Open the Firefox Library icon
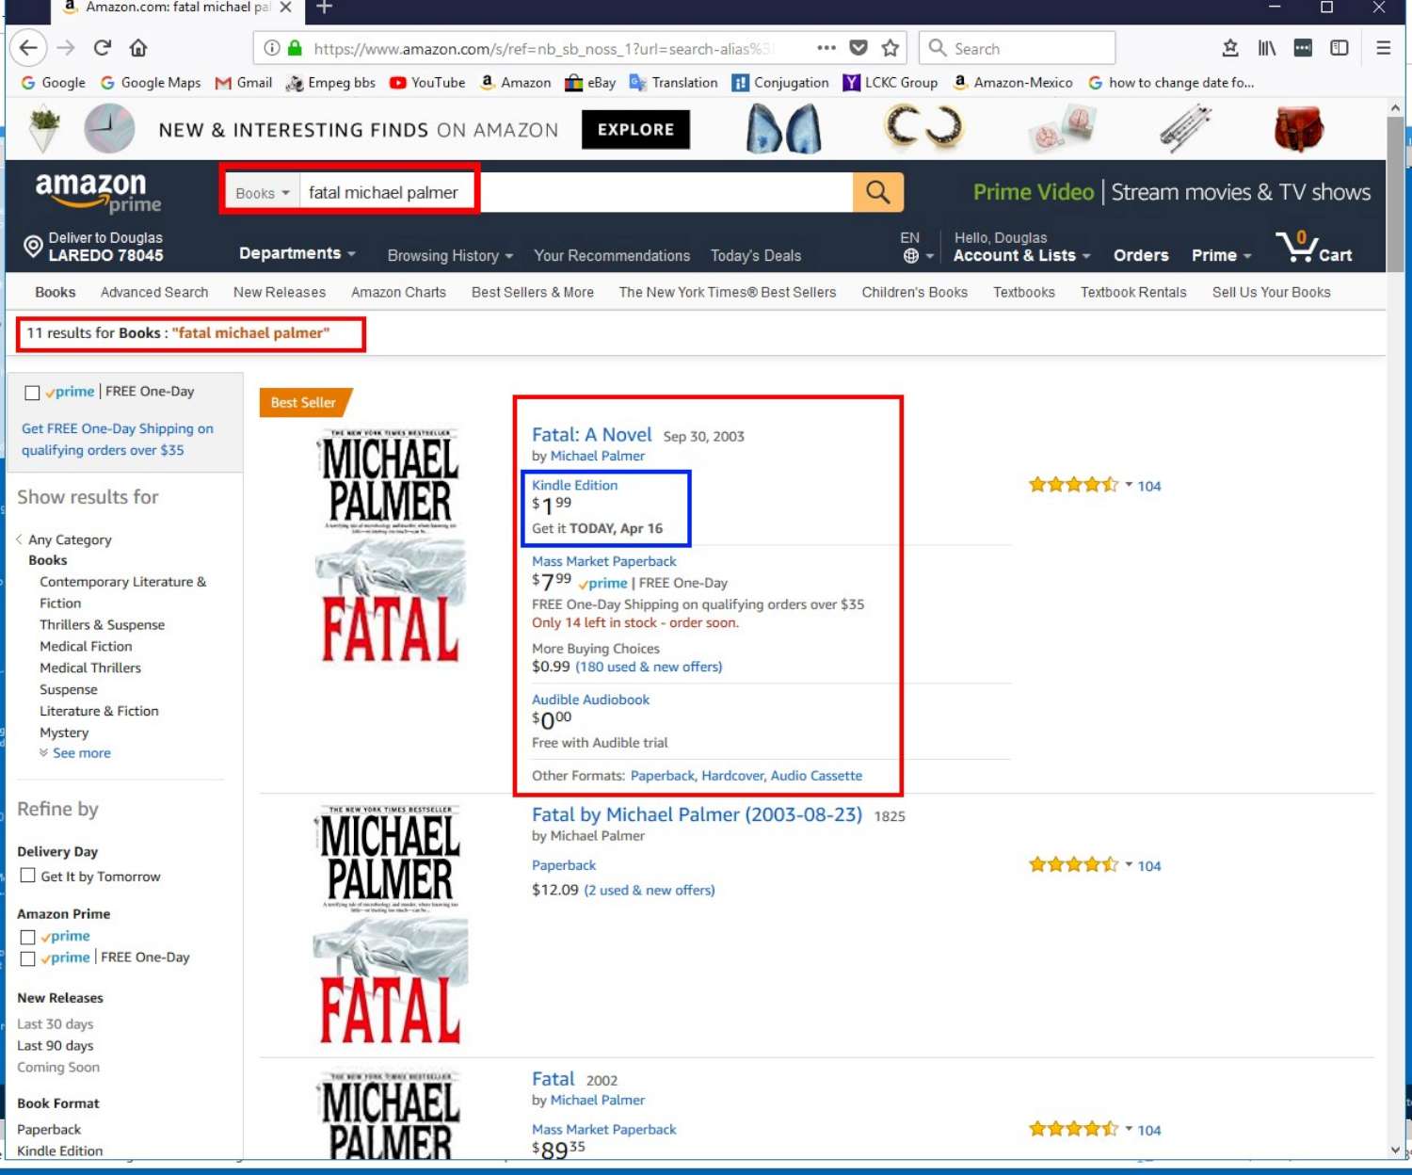Screen dimensions: 1412x1175 [1267, 48]
